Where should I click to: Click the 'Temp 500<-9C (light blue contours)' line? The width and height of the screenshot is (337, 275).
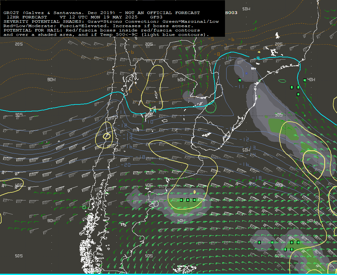pyautogui.click(x=106, y=35)
